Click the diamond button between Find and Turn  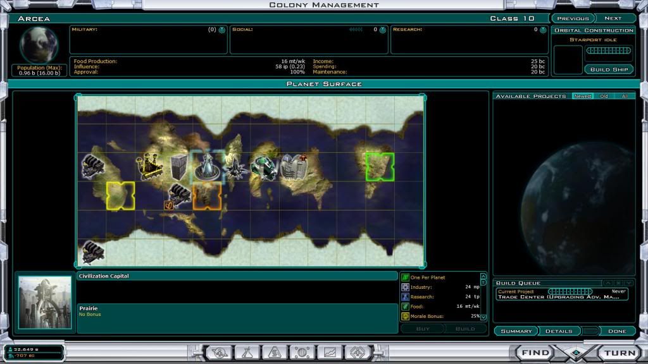[576, 353]
